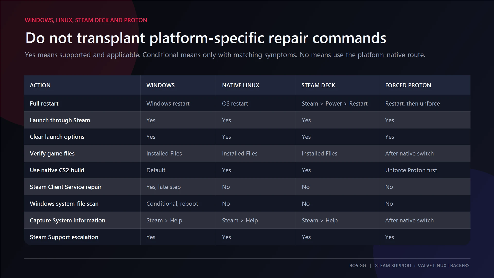Viewport: 494px width, 278px height.
Task: Click 'Steam > Help' in Native Linux column
Action: tap(240, 220)
